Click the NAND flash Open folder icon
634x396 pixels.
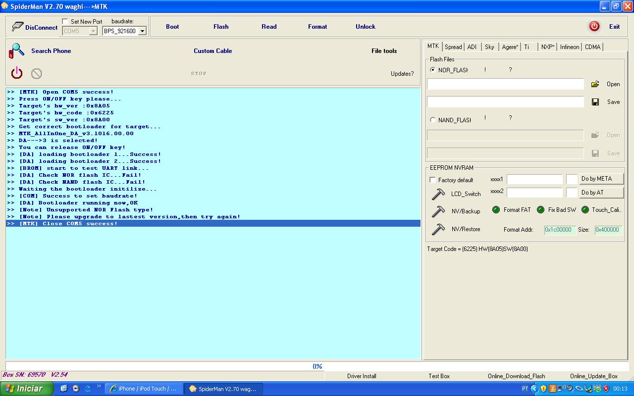(x=595, y=135)
